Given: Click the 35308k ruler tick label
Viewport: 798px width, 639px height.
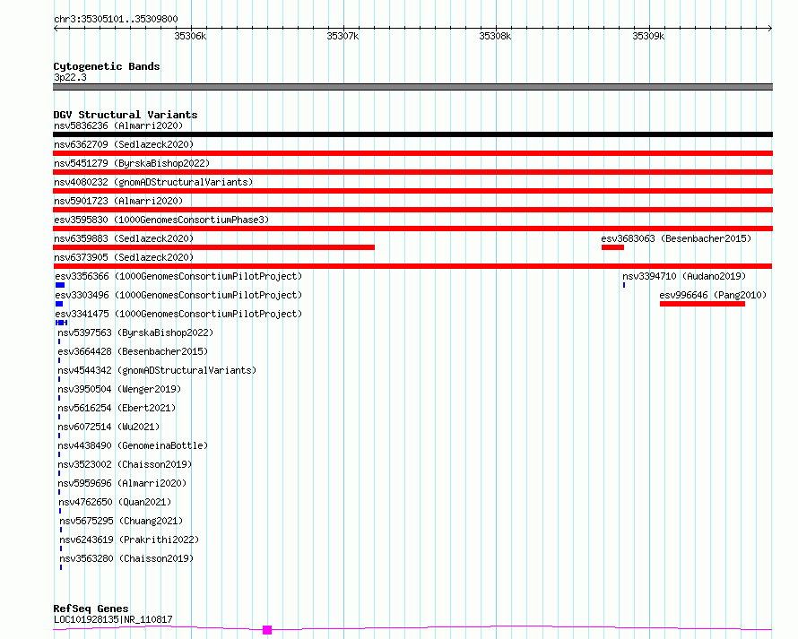Looking at the screenshot, I should click(x=495, y=36).
